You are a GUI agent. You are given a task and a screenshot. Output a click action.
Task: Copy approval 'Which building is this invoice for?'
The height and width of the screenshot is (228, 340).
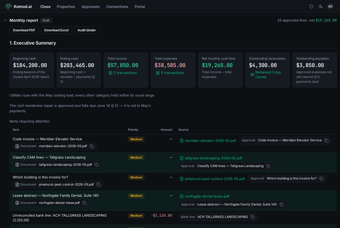tap(321, 179)
